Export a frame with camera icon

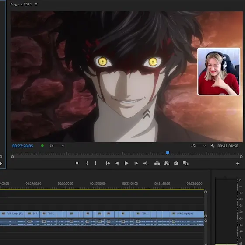point(176,163)
